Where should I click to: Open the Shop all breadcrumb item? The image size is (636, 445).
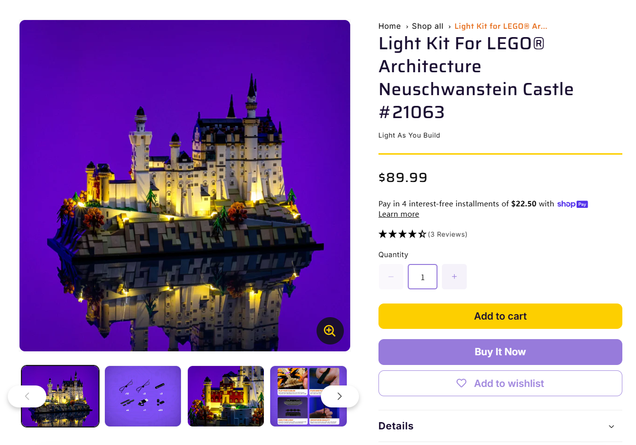[427, 26]
